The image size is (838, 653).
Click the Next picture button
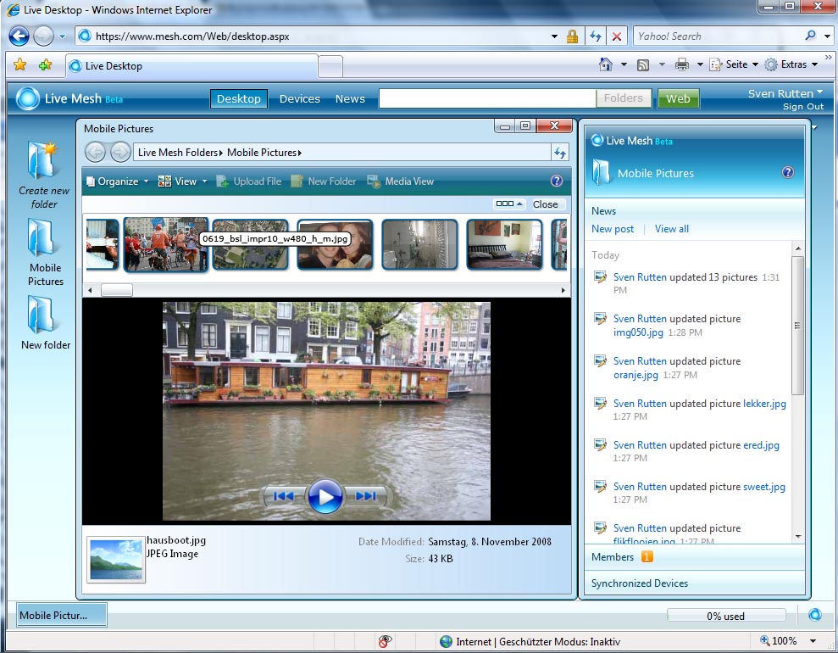point(365,496)
